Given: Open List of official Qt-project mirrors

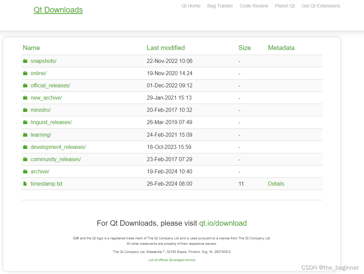Looking at the screenshot, I should coord(172,260).
